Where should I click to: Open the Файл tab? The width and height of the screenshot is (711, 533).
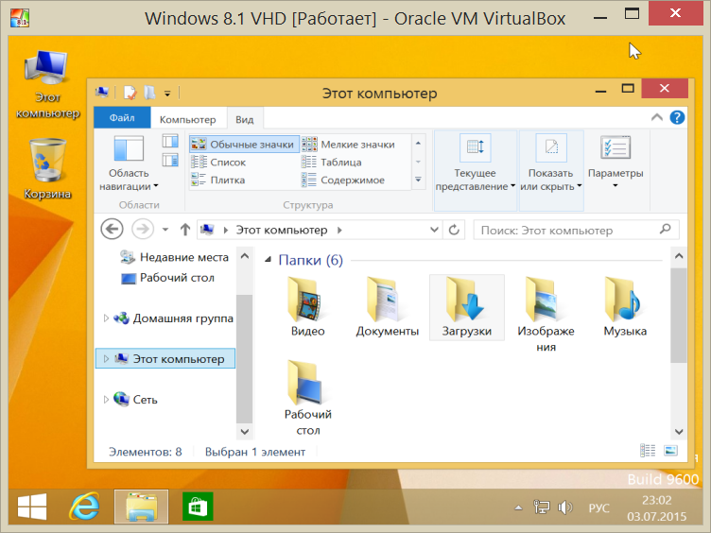[x=122, y=118]
